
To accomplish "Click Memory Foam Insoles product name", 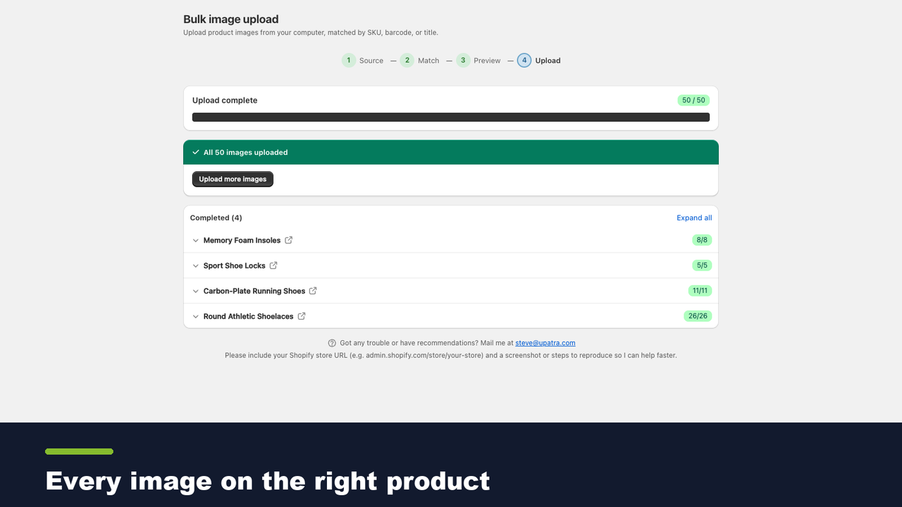I will tap(242, 240).
